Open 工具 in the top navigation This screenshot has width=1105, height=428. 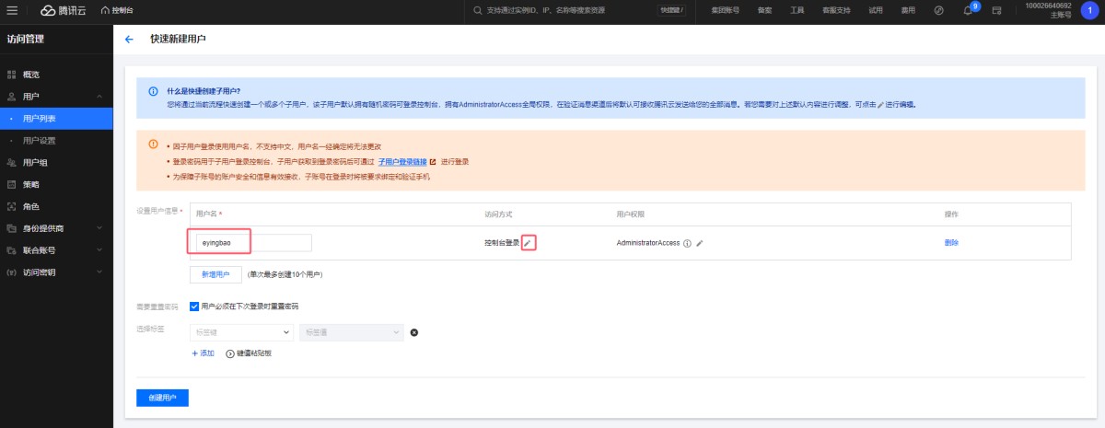coord(797,10)
